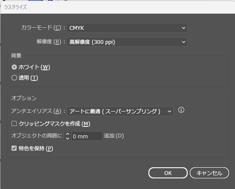Image resolution: width=235 pixels, height=189 pixels.
Task: Click the キャンセル button
Action: tap(209, 173)
